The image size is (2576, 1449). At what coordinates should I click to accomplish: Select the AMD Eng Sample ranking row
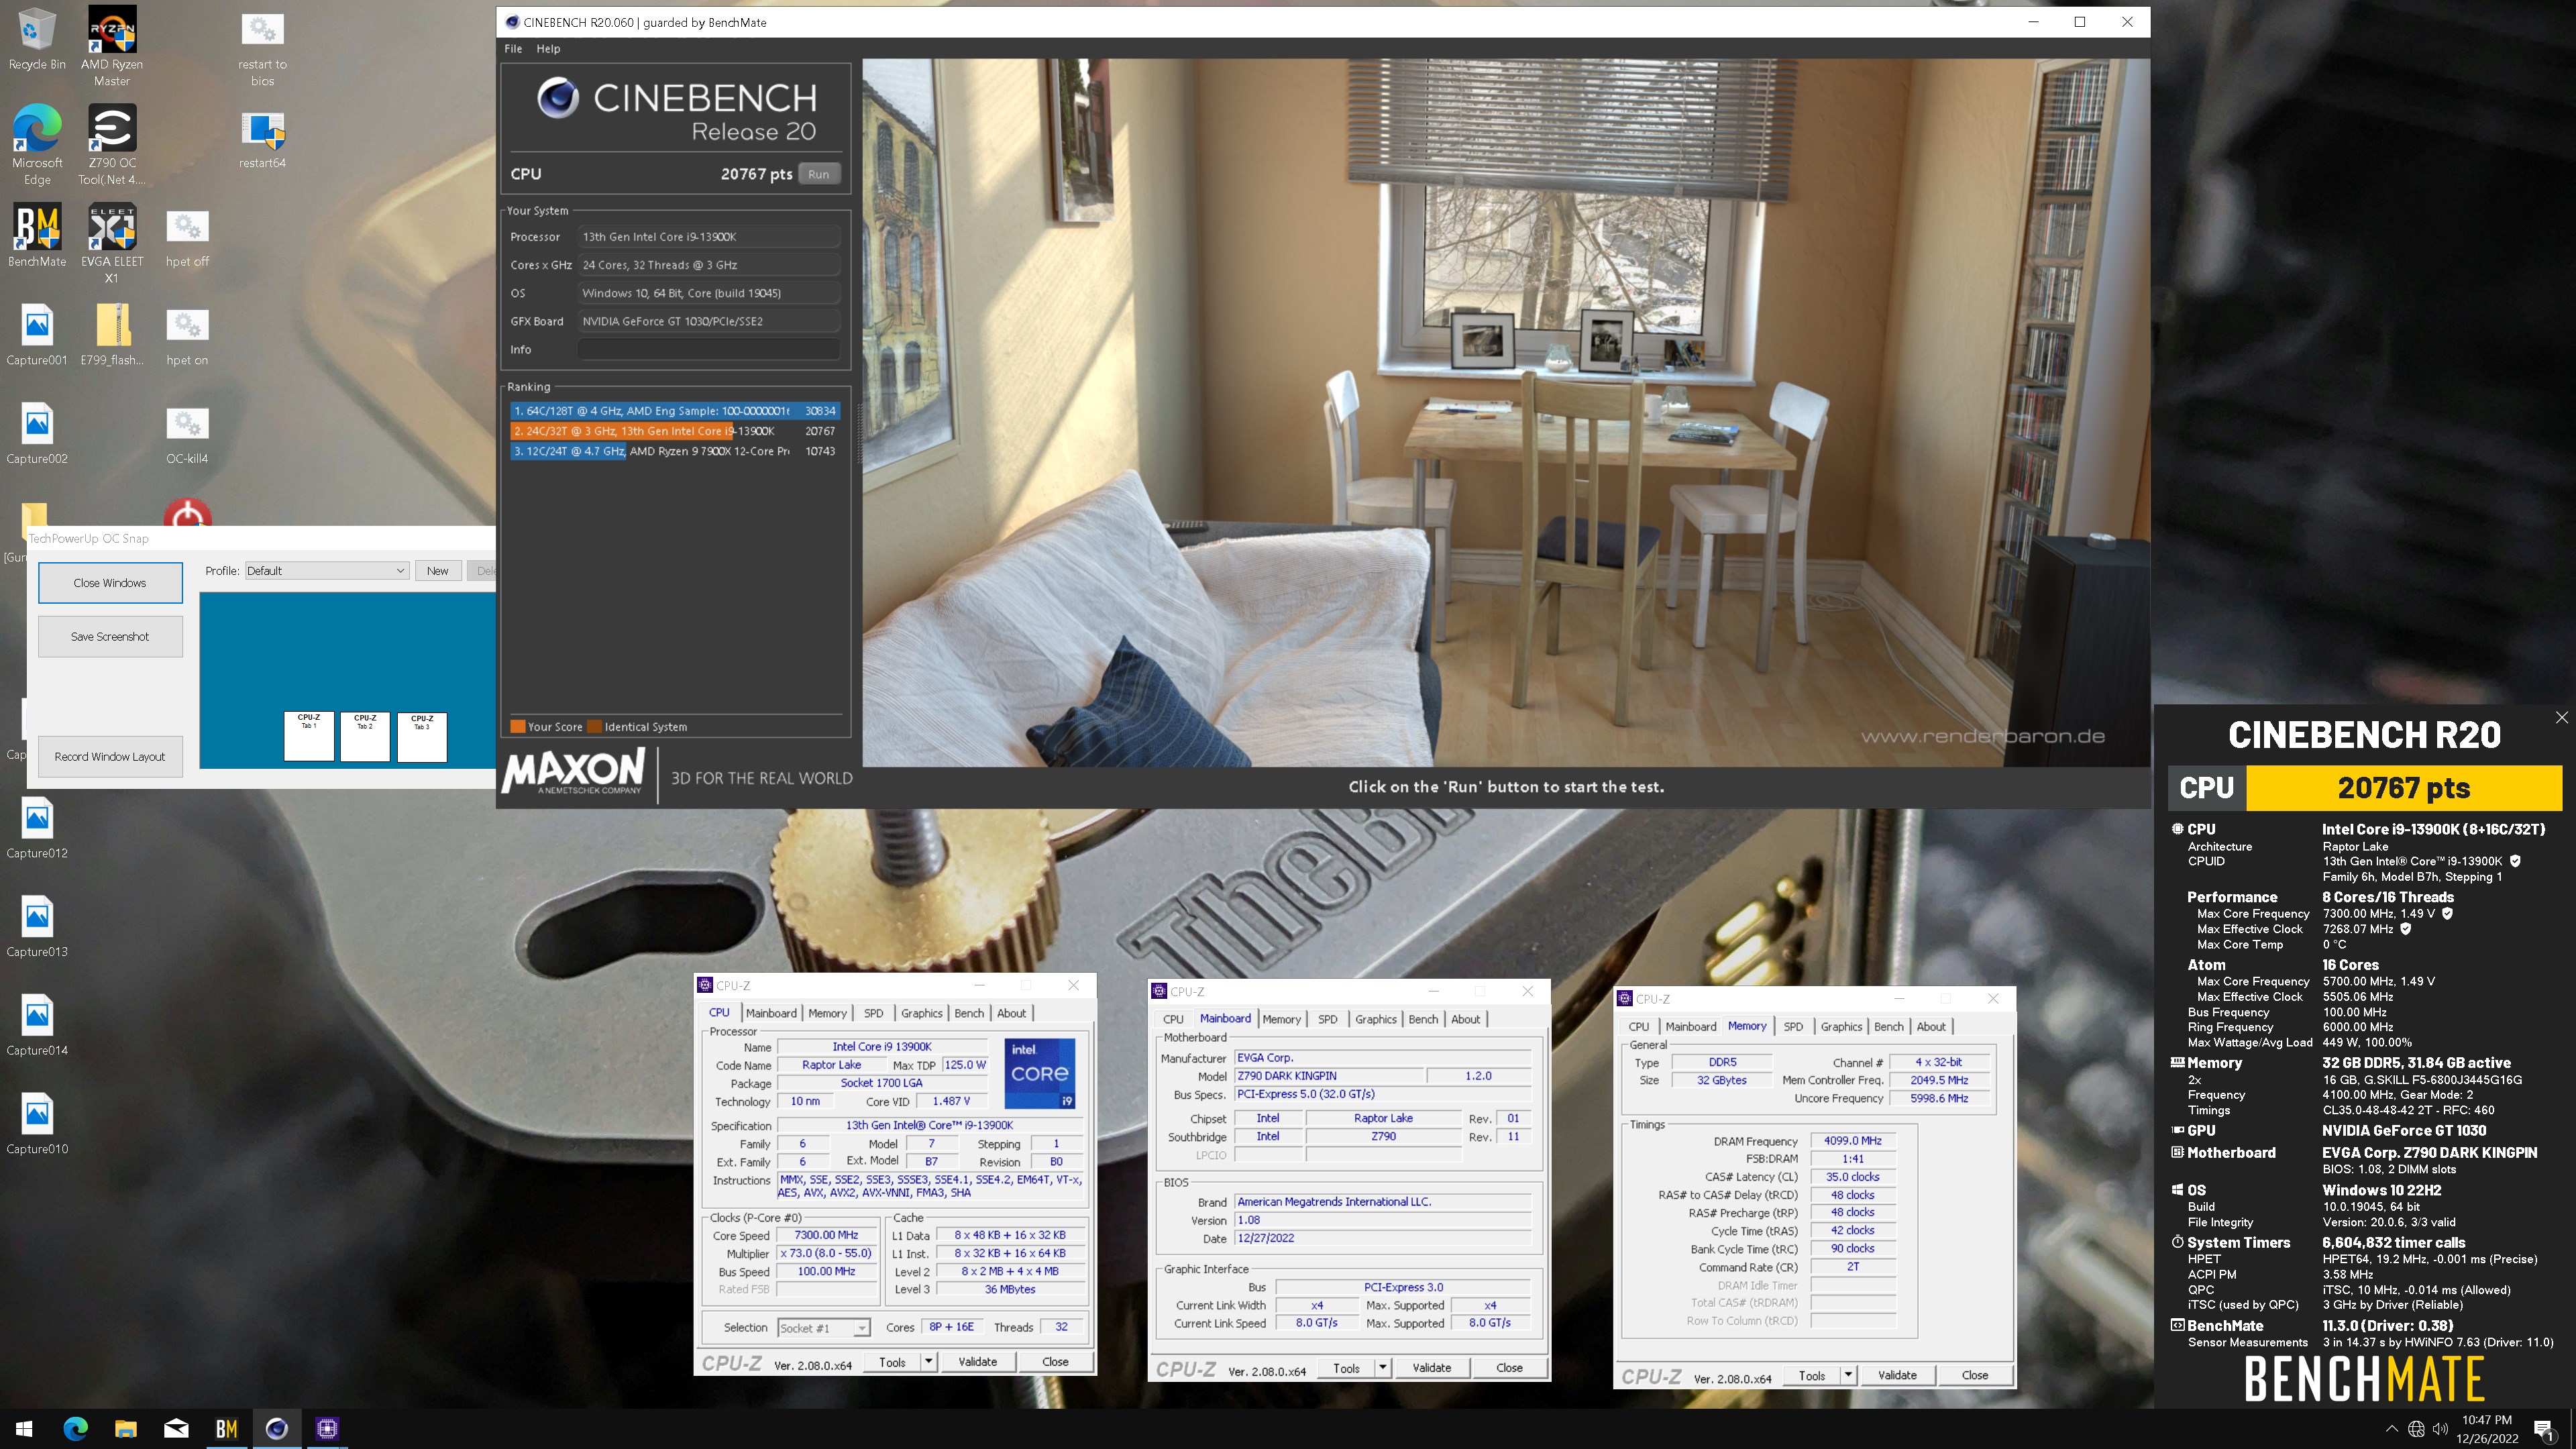[x=674, y=411]
